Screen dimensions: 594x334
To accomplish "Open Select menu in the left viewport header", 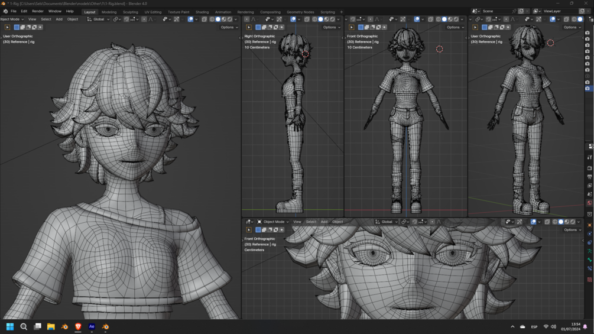I will coord(46,20).
